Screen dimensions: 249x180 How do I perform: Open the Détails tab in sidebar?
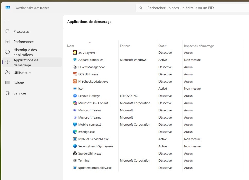pos(19,83)
